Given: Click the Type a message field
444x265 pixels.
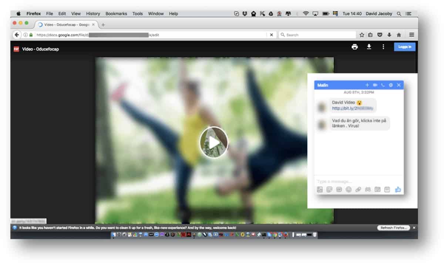Looking at the screenshot, I should 358,181.
